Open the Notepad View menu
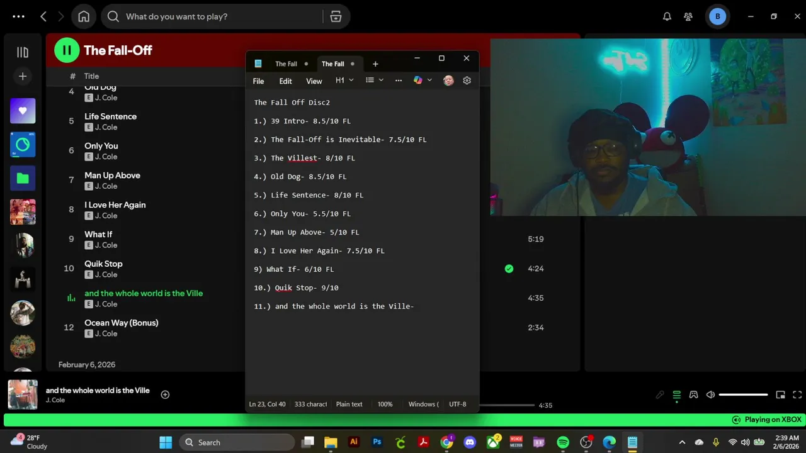 tap(314, 81)
